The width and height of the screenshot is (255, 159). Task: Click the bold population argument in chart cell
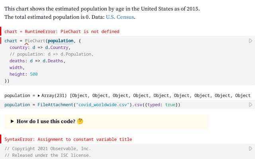pyautogui.click(x=61, y=41)
